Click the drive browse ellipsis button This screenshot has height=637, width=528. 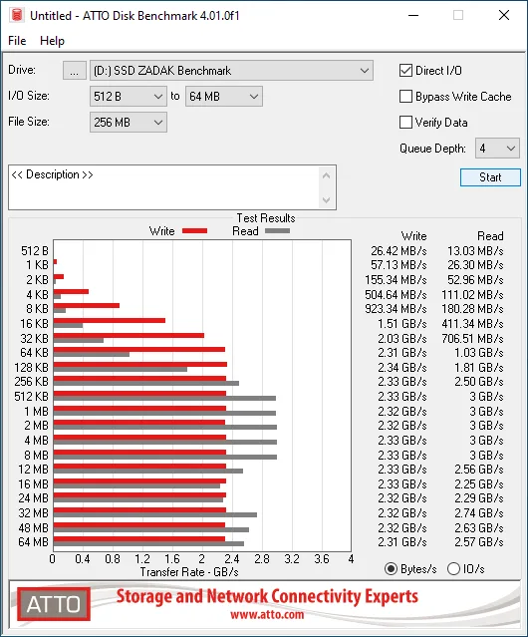pyautogui.click(x=75, y=71)
